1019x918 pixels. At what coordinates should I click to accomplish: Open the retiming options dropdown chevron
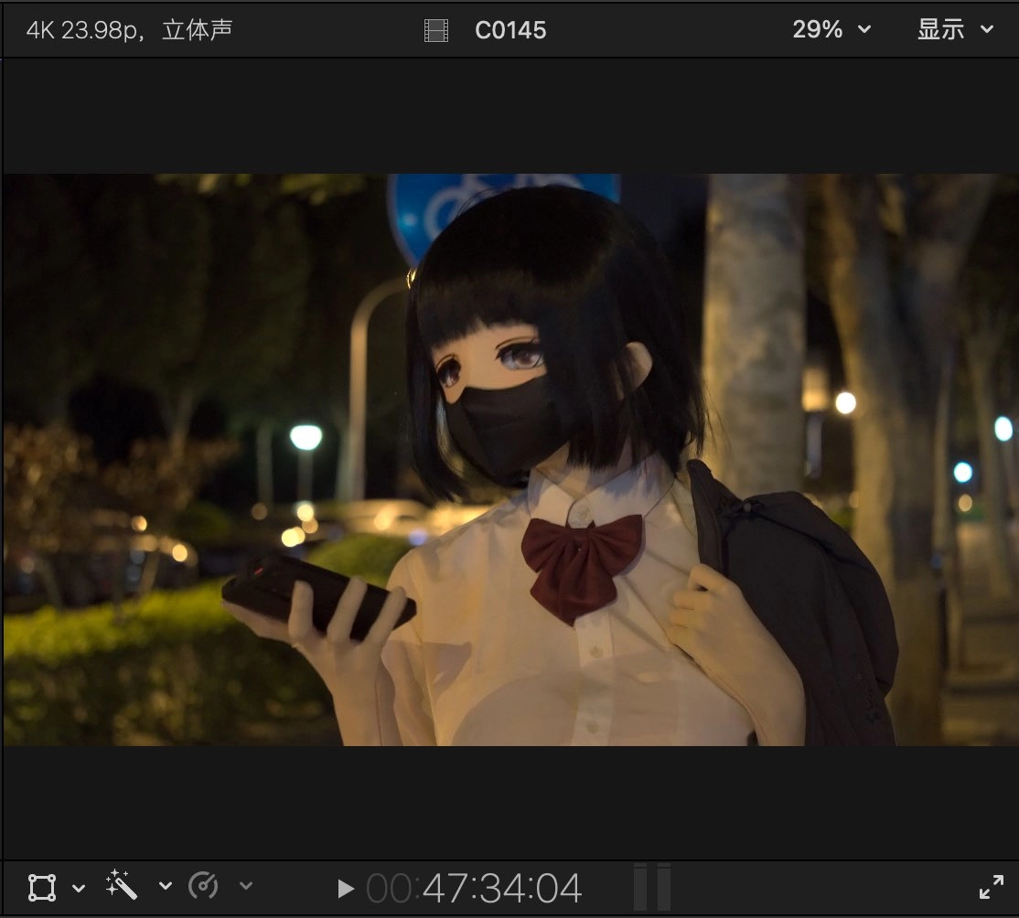246,885
